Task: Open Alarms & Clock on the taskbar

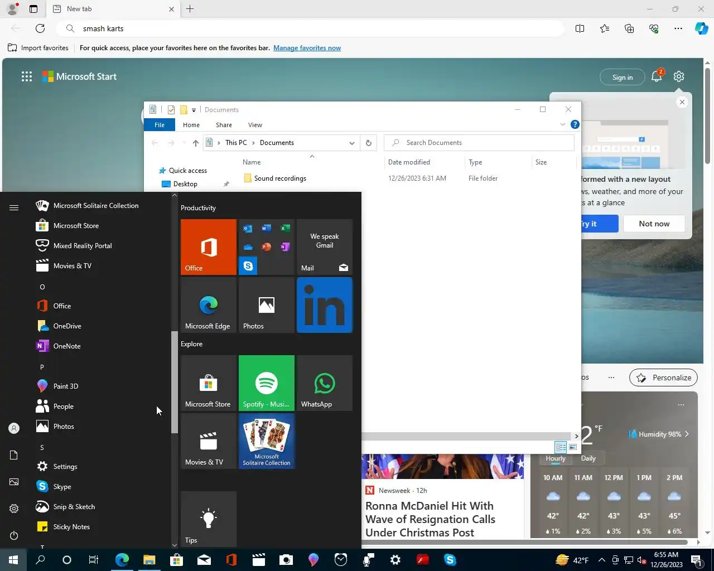Action: tap(341, 560)
